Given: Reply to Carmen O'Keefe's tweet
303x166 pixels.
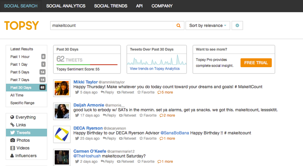Looking at the screenshot, I should [107, 161].
